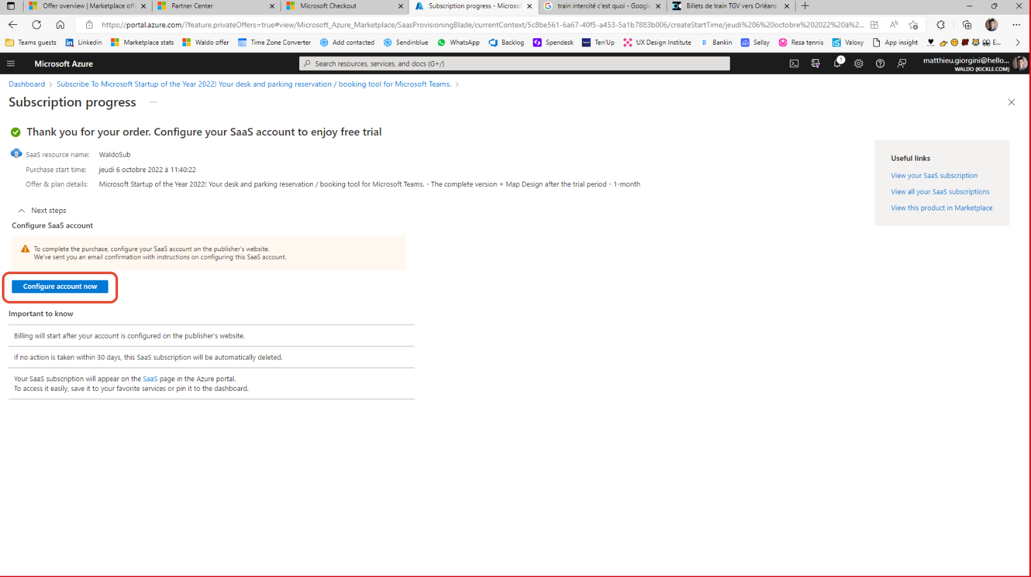Open the UX Design Institute bookmark

657,43
